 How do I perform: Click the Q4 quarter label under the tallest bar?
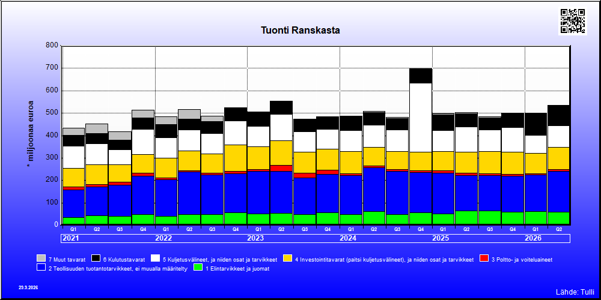[421, 229]
